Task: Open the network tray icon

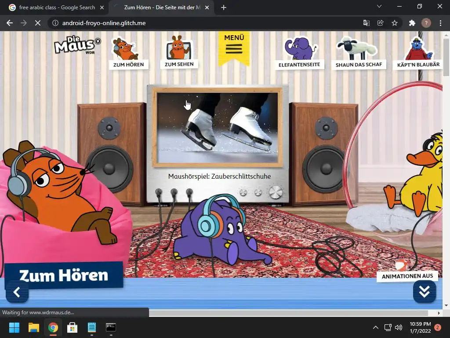Action: (x=388, y=327)
